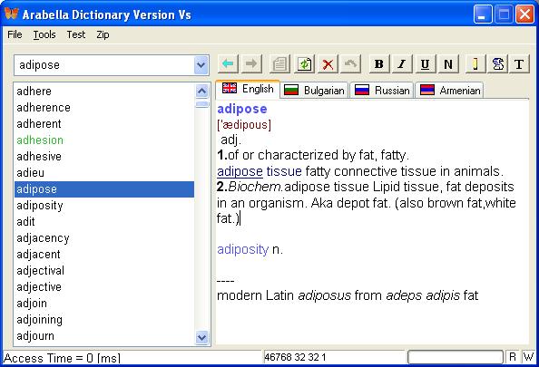Image resolution: width=539 pixels, height=367 pixels.
Task: Open the Tools menu
Action: click(44, 34)
